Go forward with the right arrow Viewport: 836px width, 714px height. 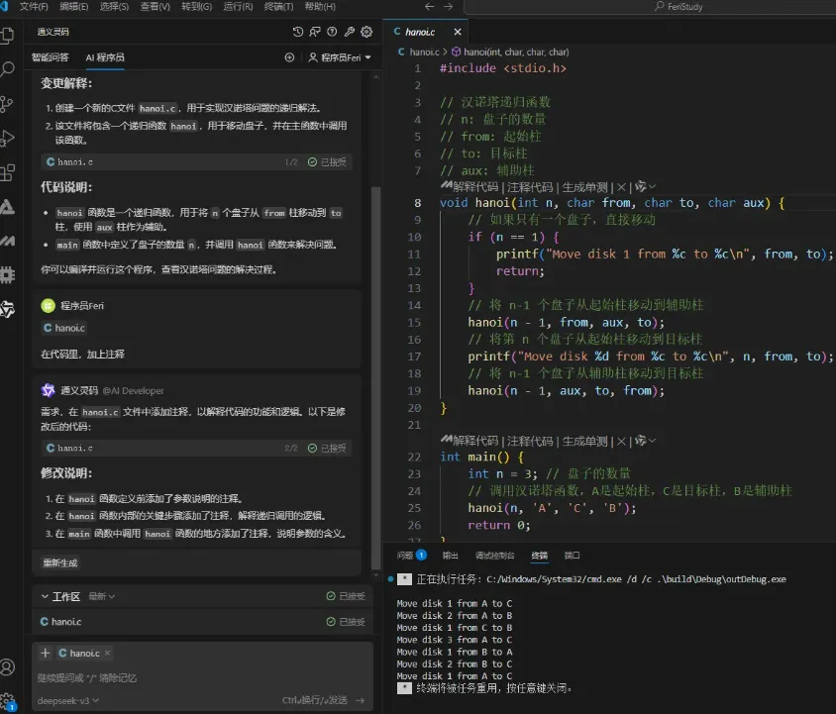tap(448, 6)
